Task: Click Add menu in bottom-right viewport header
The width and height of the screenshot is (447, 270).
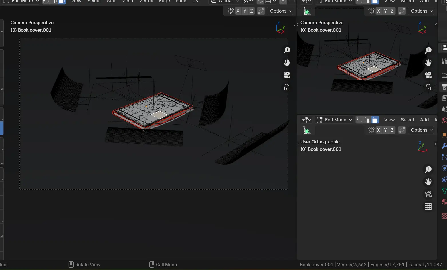Action: pos(424,120)
